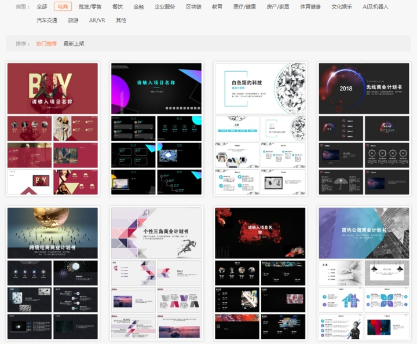Screen dimensions: 417x344
Task: Filter templates by 批发/零售
Action: [x=90, y=6]
